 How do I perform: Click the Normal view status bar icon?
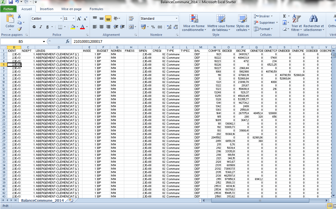[330, 206]
